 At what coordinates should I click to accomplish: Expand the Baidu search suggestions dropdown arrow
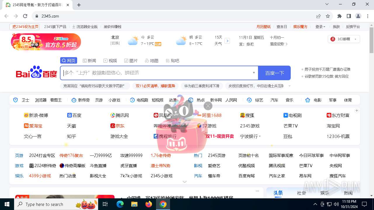pos(254,73)
